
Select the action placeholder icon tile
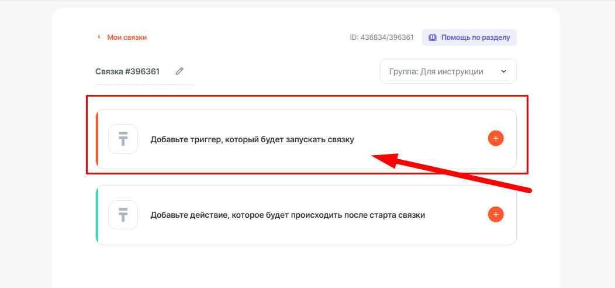tap(123, 215)
